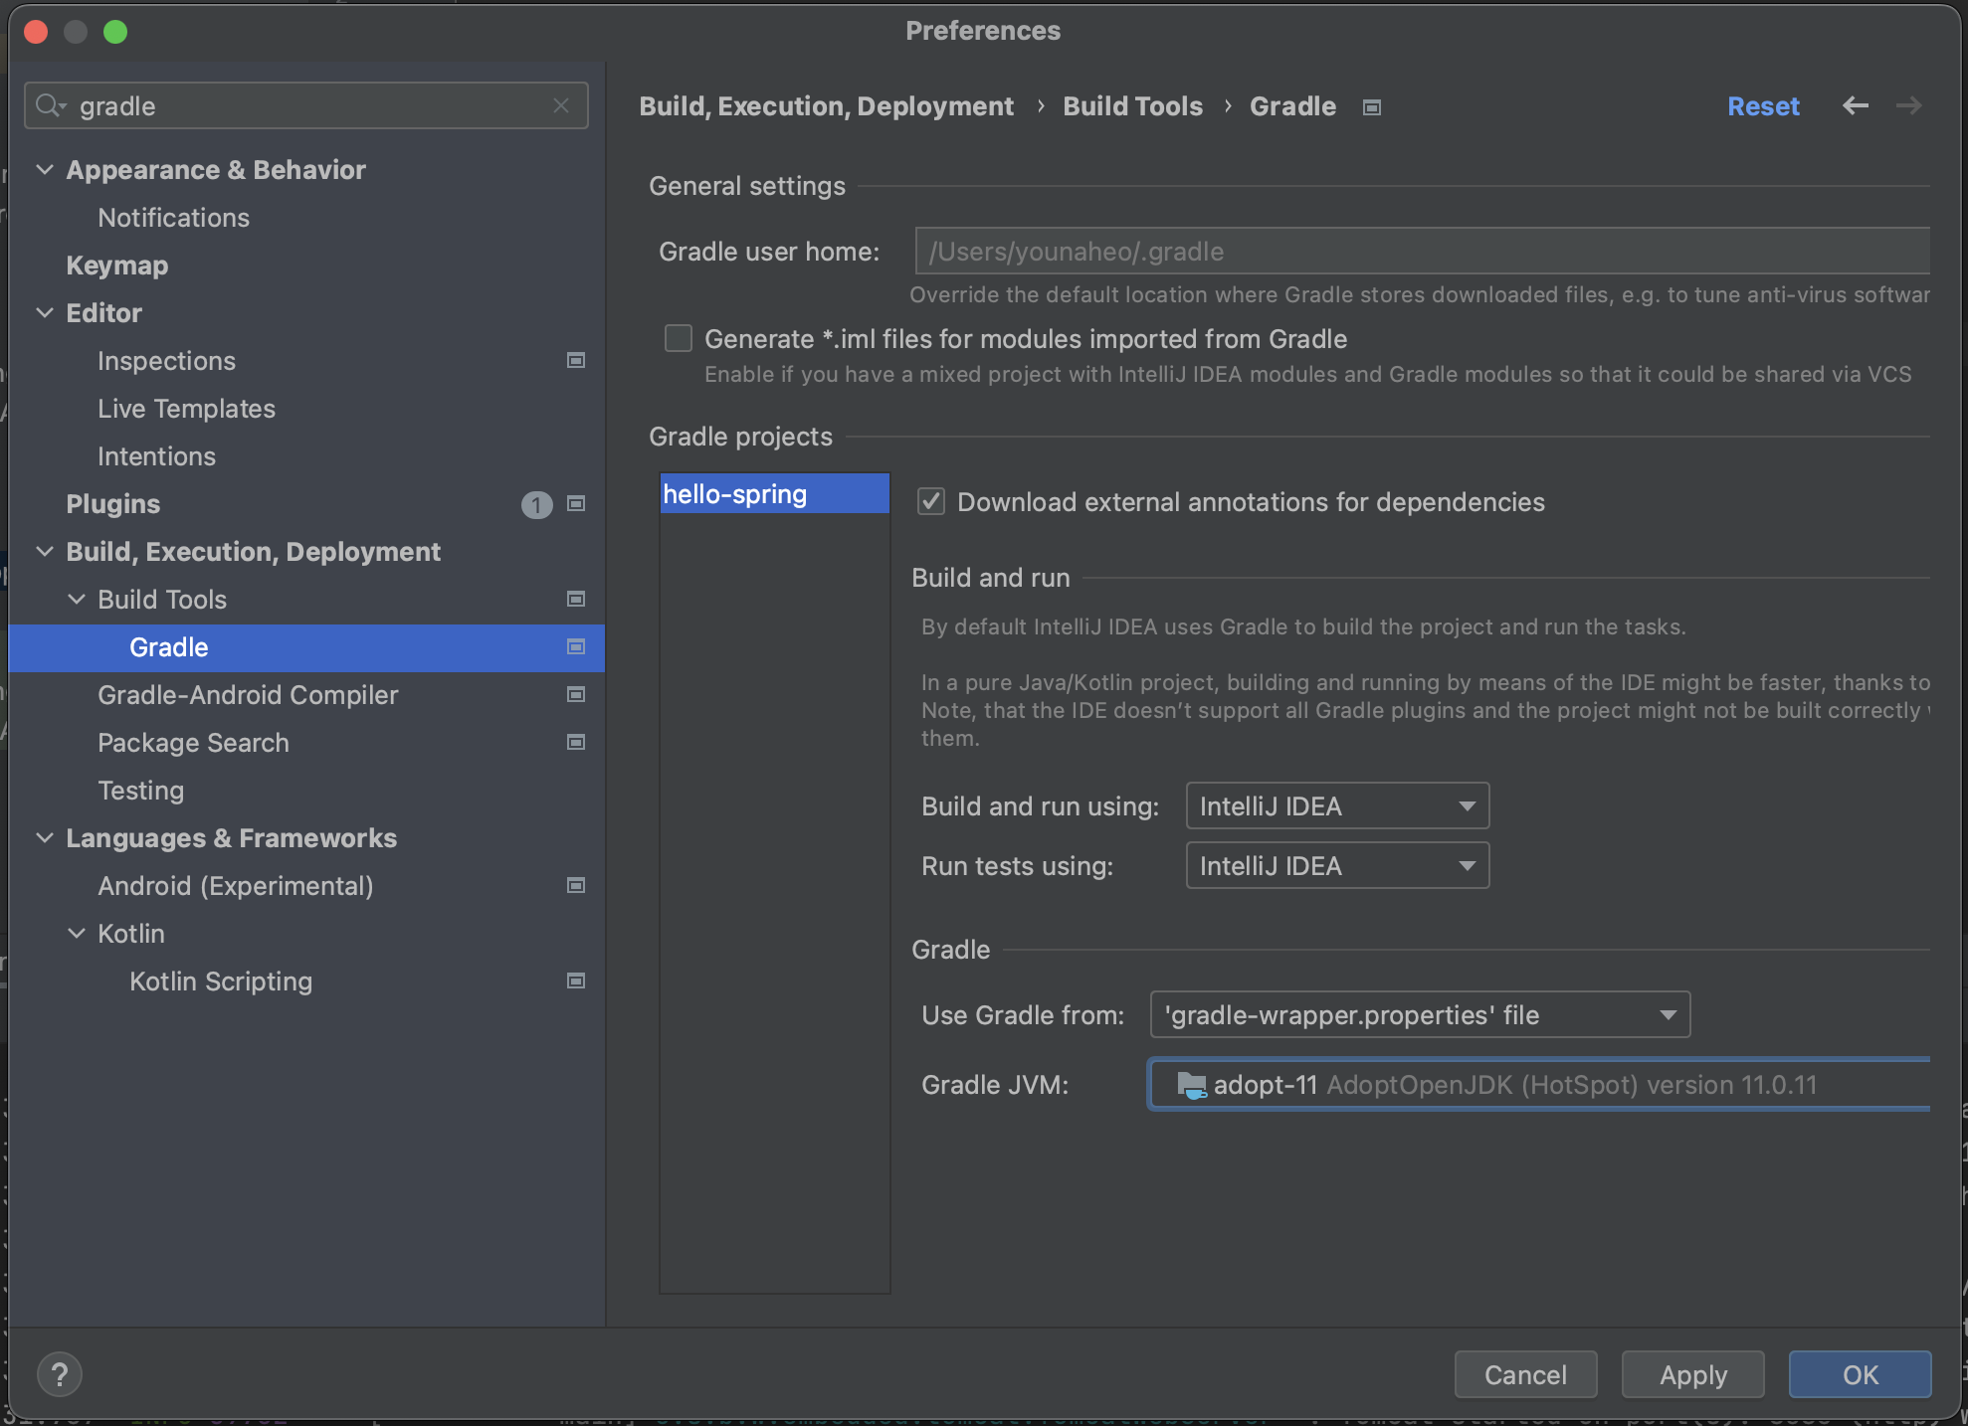Open Use Gradle from dropdown
The width and height of the screenshot is (1968, 1426).
click(x=1669, y=1012)
